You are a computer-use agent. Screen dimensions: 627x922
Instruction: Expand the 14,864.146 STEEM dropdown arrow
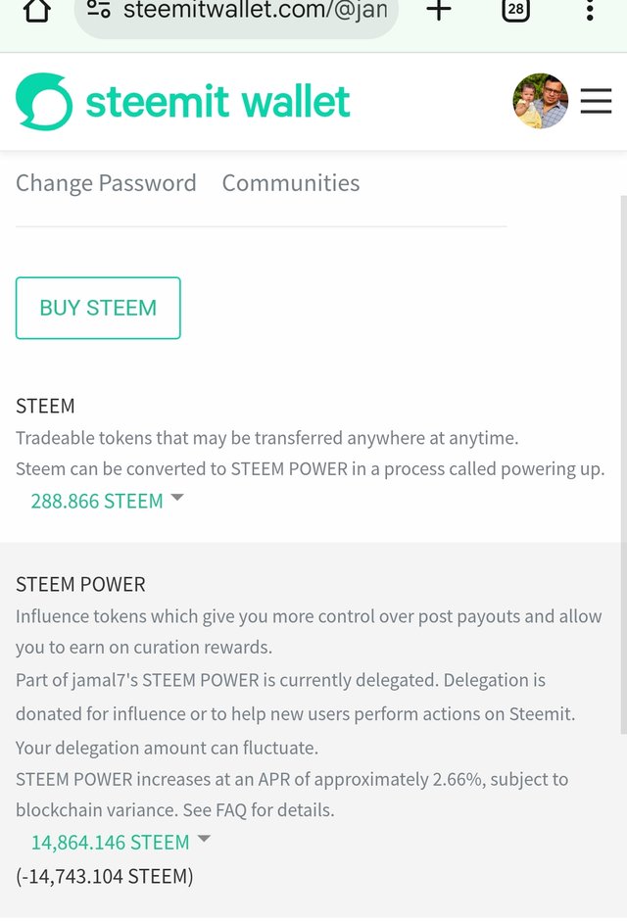pyautogui.click(x=204, y=839)
